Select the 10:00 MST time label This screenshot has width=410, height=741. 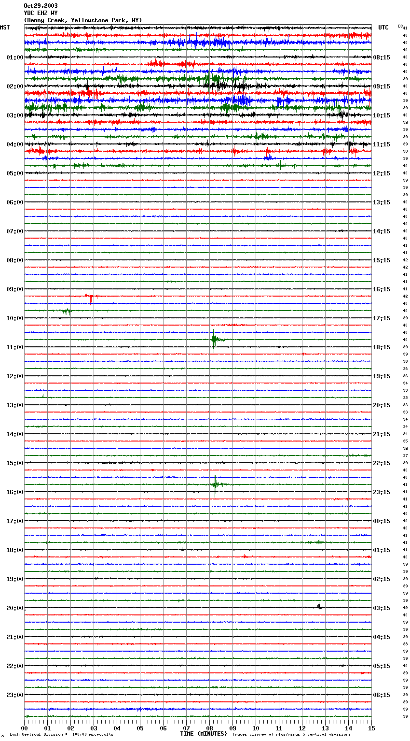[14, 318]
